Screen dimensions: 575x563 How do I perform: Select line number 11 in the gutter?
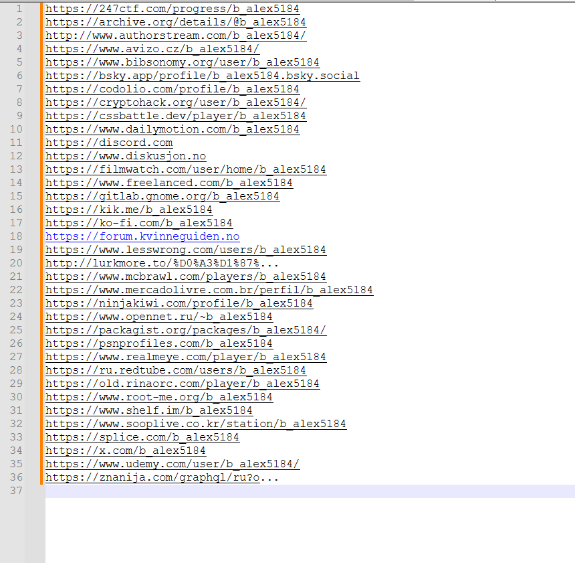coord(16,143)
